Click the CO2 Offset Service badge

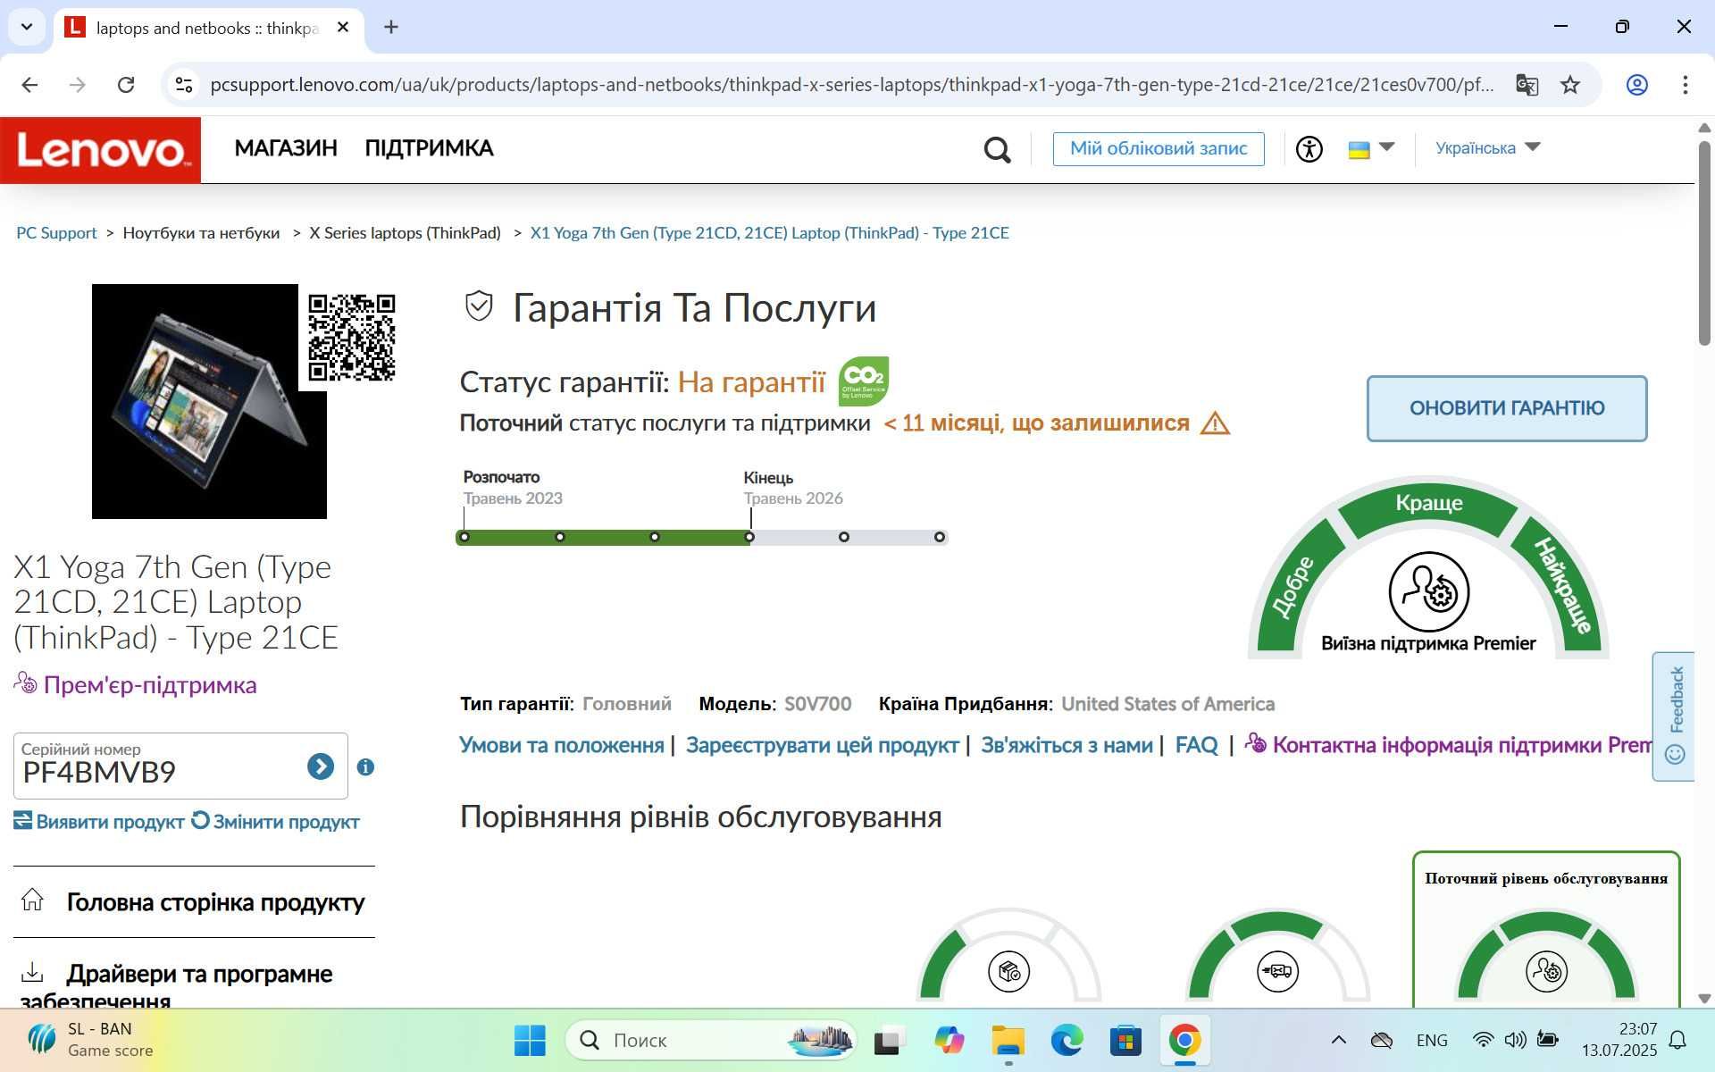click(x=864, y=381)
